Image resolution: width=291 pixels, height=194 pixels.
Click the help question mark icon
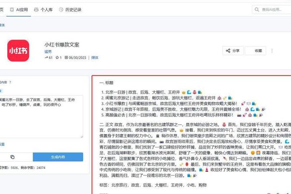[10, 82]
